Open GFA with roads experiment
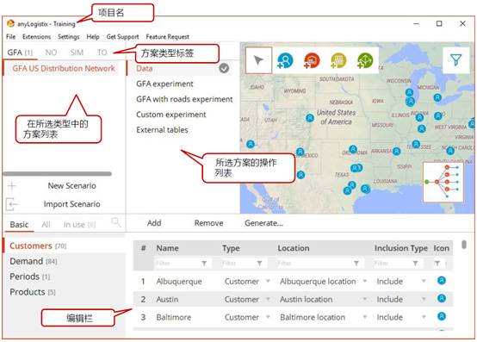This screenshot has width=477, height=342. 184,99
